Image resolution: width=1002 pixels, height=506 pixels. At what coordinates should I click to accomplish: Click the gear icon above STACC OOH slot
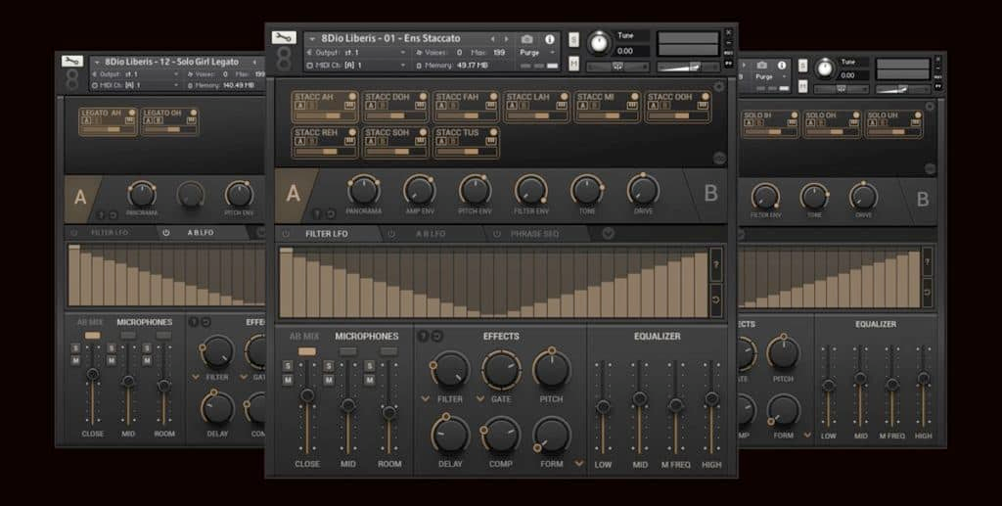pos(719,87)
